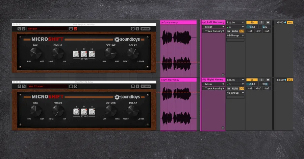Click revert icon in Vox 2 Layer plugin
The width and height of the screenshot is (304, 159).
(76, 86)
